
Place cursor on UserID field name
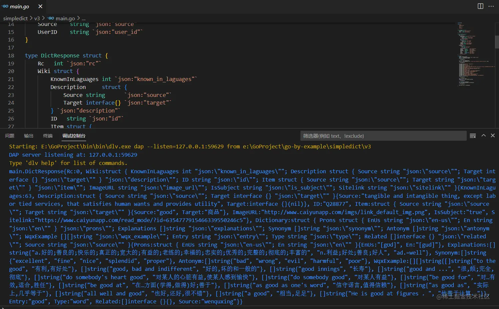47,32
